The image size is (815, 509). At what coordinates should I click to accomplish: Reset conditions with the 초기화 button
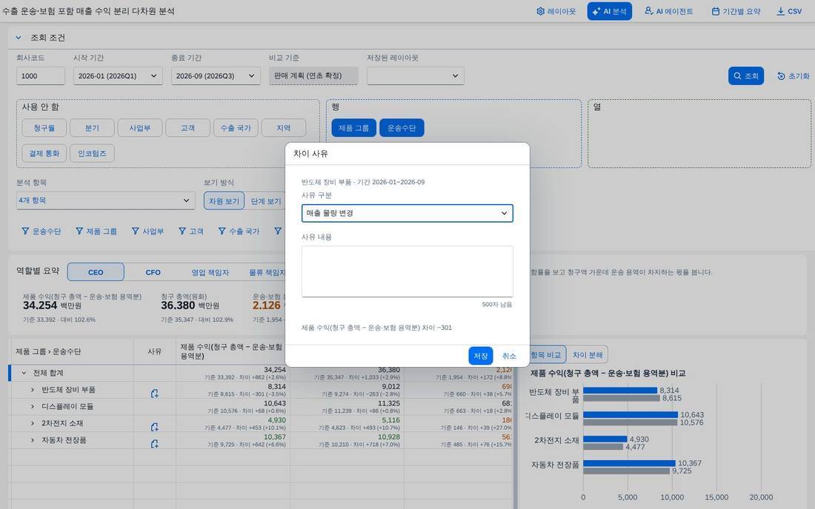794,75
